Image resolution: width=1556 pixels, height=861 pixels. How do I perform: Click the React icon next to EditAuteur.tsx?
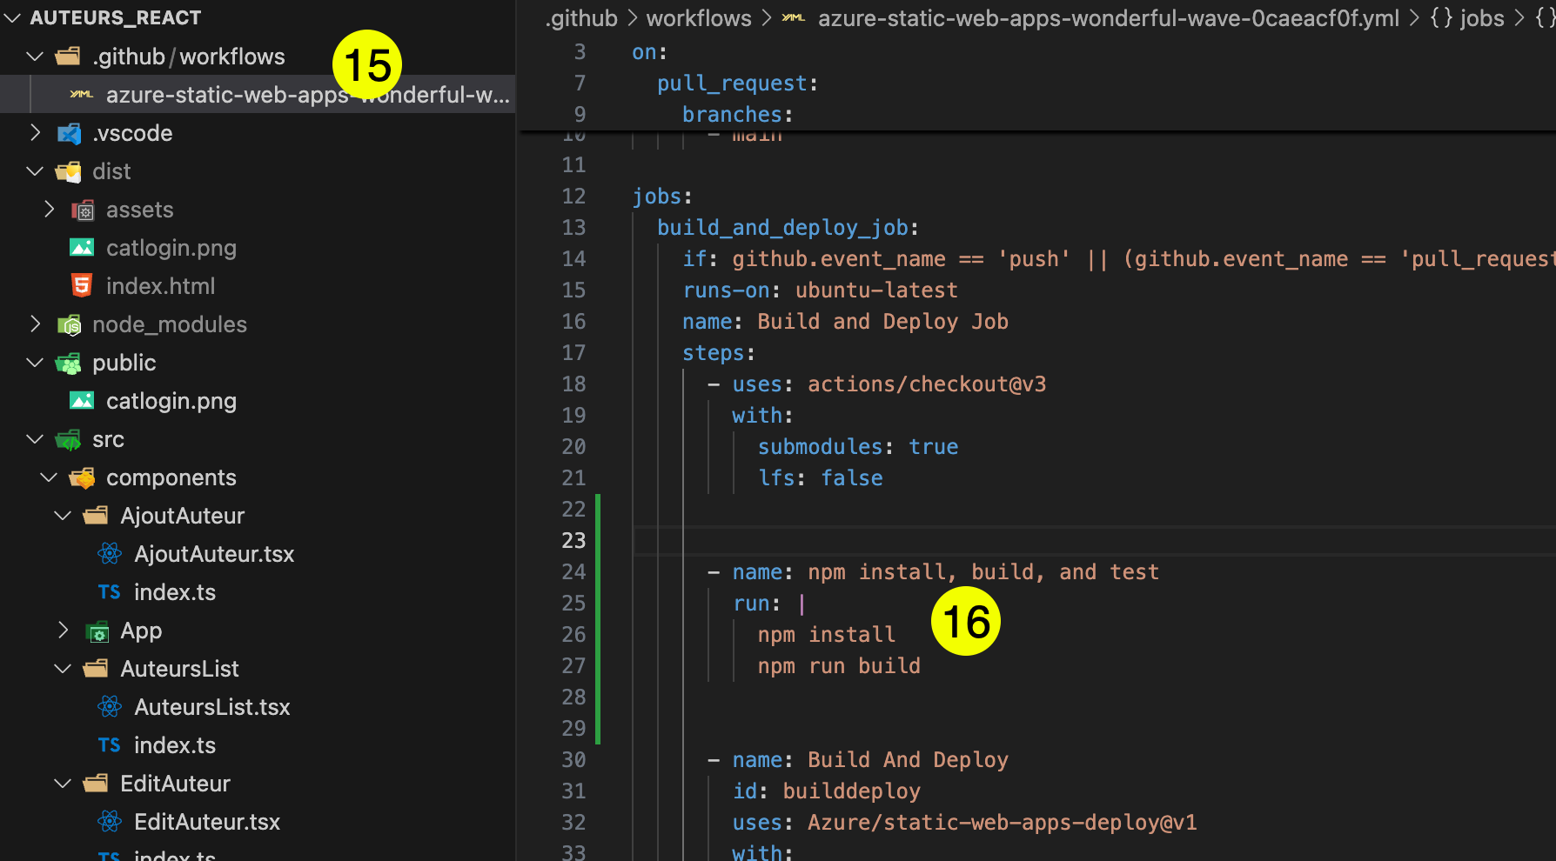pos(109,821)
